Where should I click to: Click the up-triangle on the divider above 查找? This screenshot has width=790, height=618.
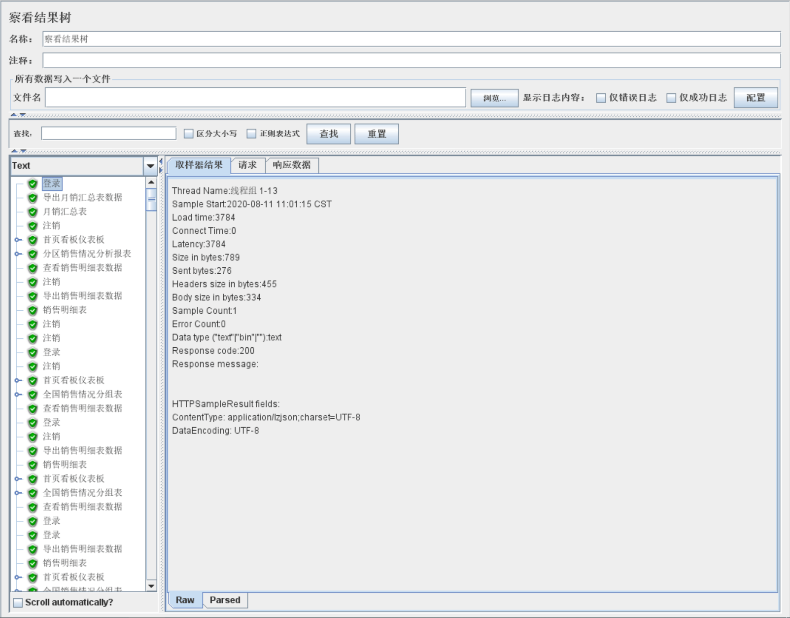pos(14,115)
